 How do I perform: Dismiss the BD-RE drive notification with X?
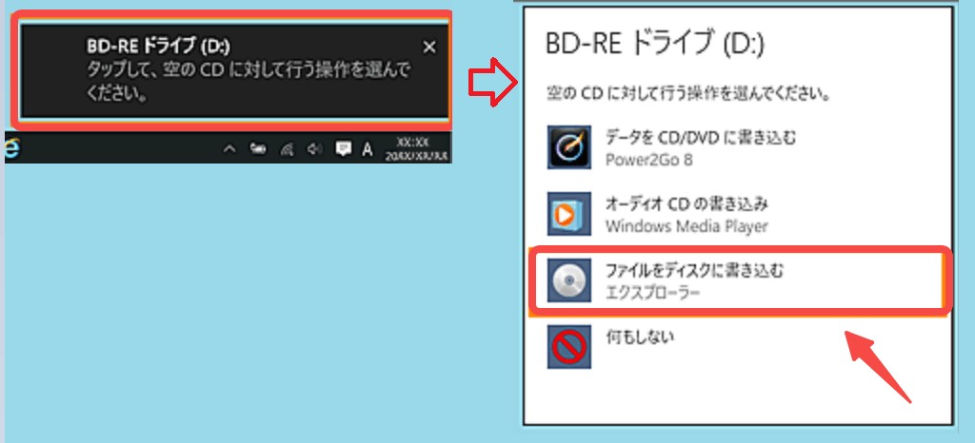[429, 47]
